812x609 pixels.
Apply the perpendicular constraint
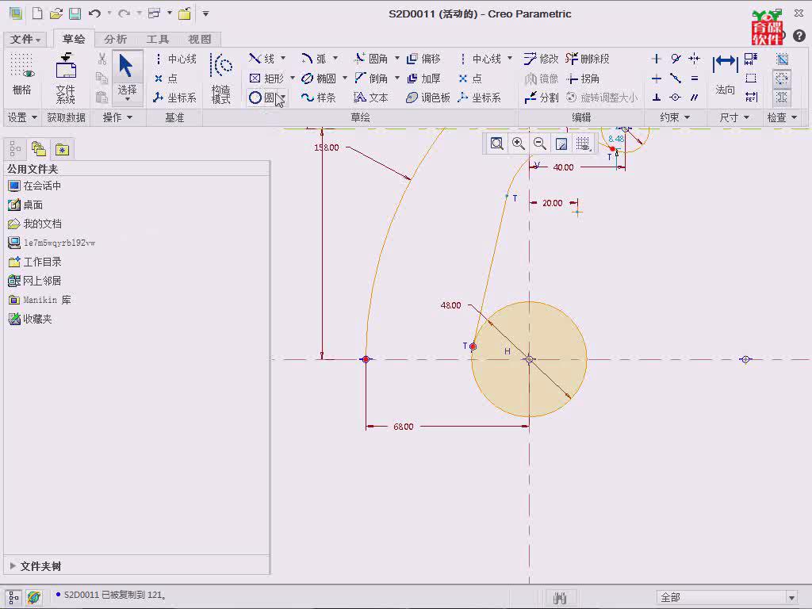tap(656, 98)
